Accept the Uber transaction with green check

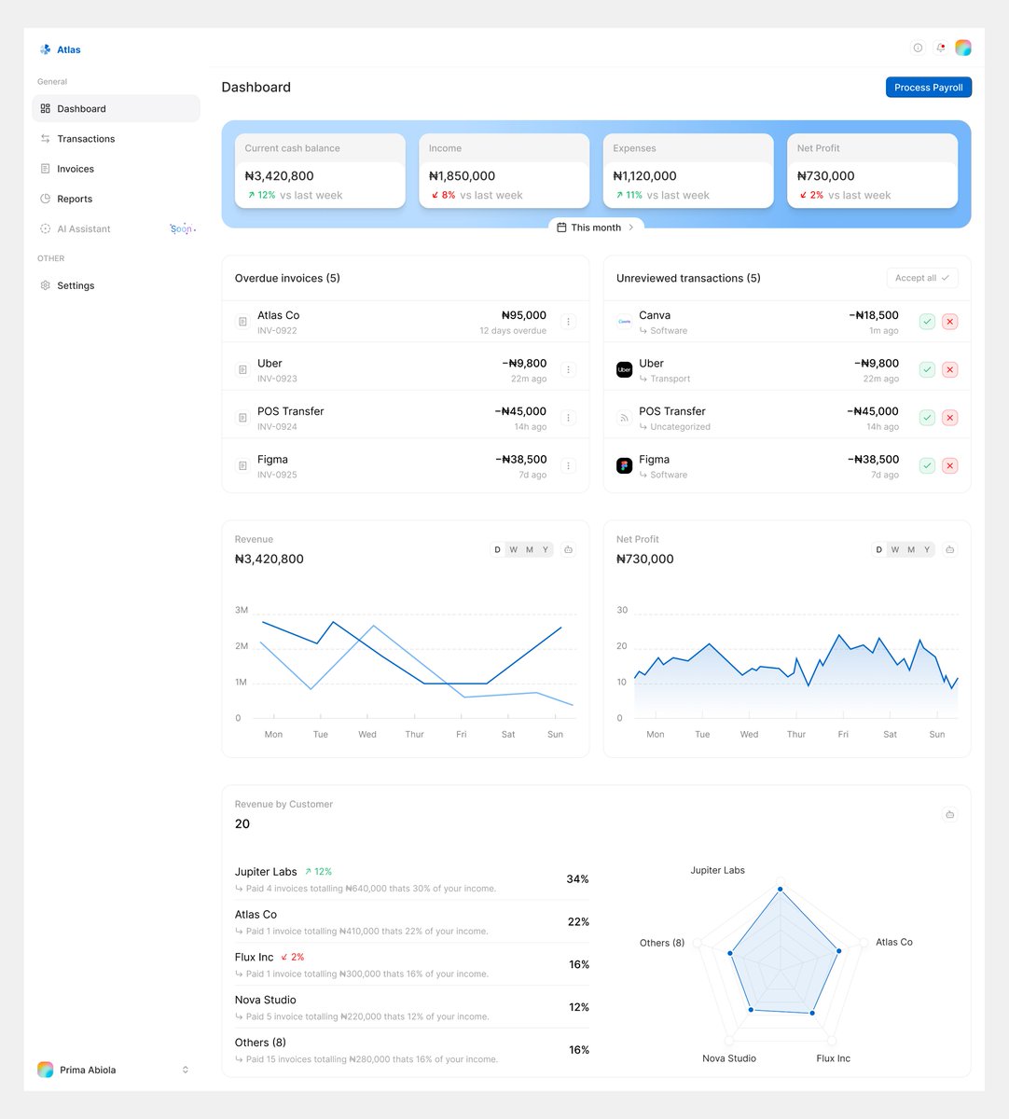click(x=927, y=370)
